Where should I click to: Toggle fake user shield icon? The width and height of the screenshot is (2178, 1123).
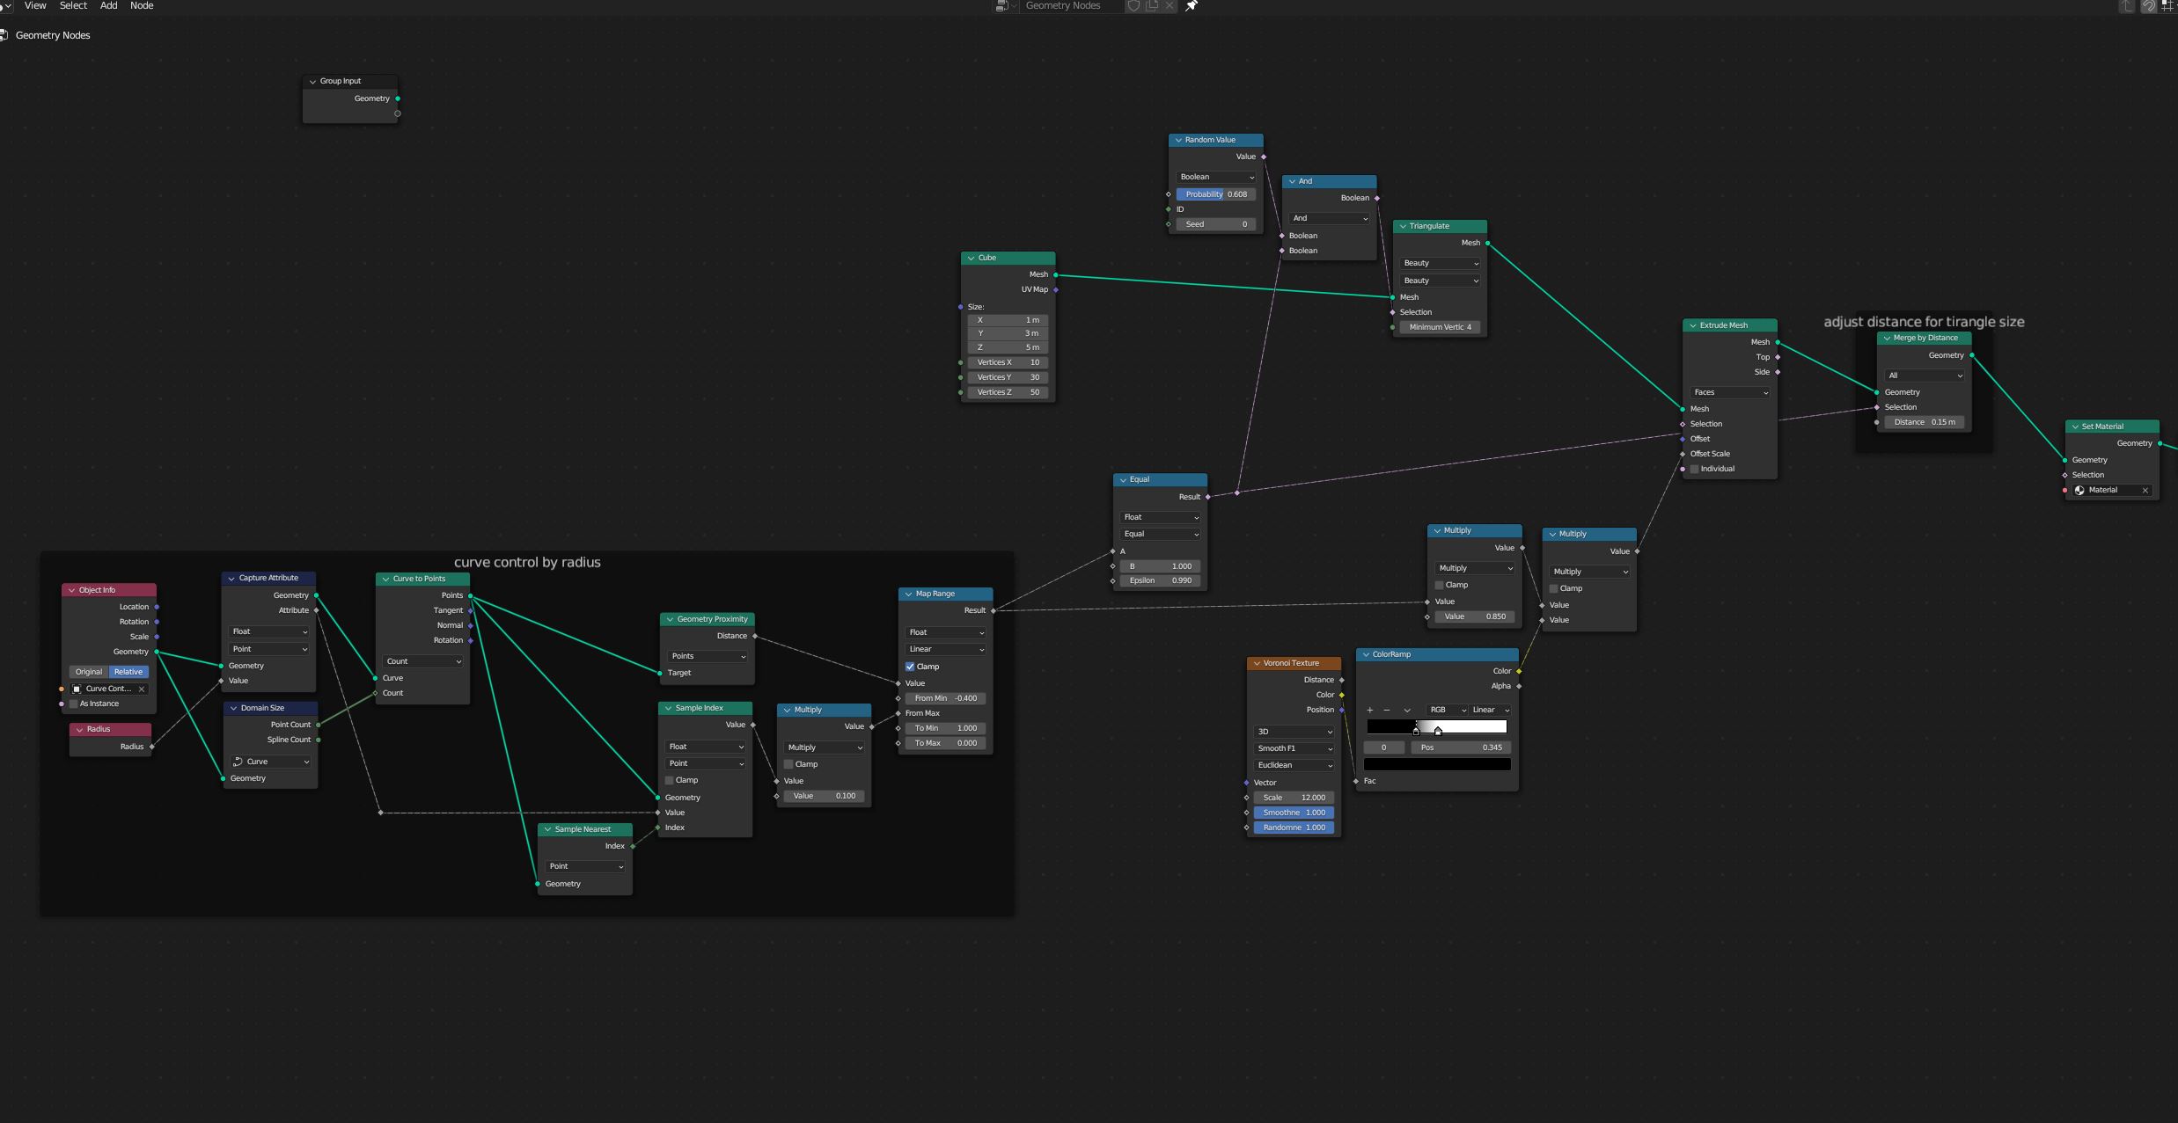(x=1134, y=6)
